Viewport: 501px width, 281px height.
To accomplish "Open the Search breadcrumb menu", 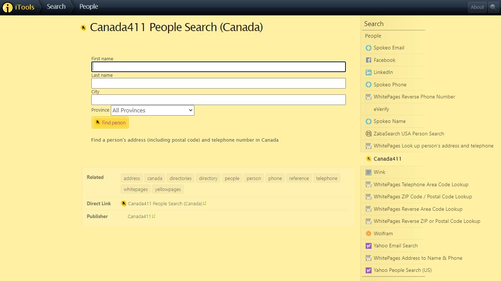I will pos(56,7).
